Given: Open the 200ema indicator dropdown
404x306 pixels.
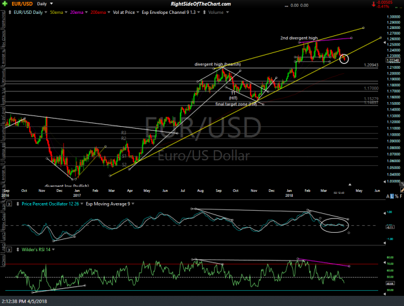Looking at the screenshot, I should 109,13.
